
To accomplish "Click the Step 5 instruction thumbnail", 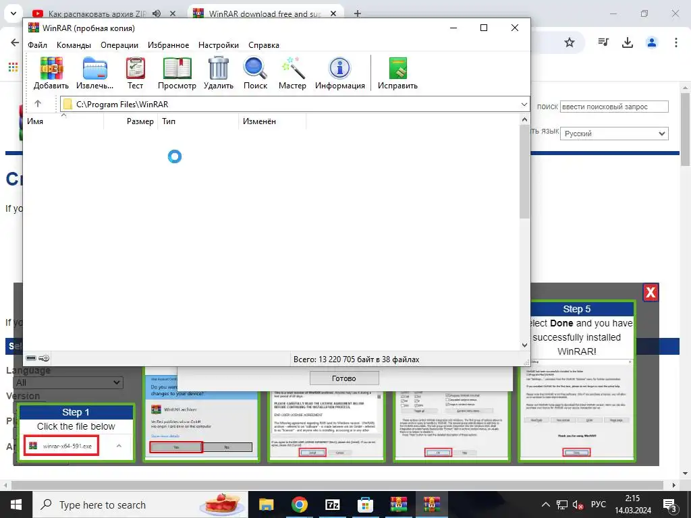I will (x=576, y=381).
